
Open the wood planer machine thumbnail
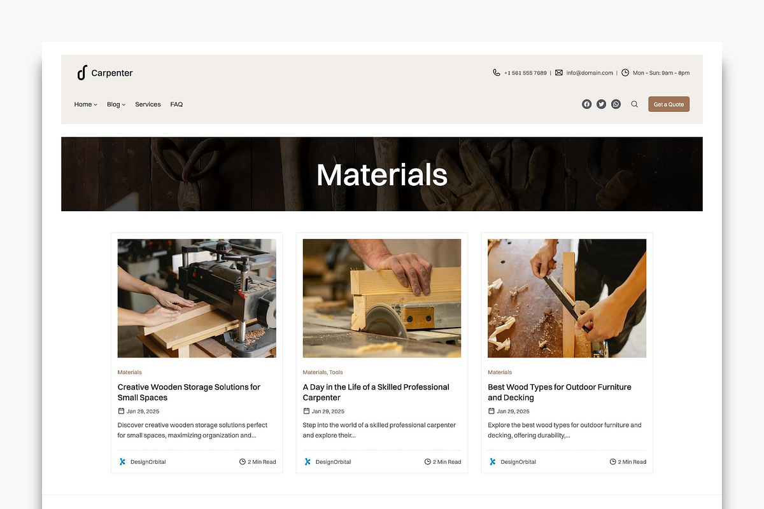(197, 298)
